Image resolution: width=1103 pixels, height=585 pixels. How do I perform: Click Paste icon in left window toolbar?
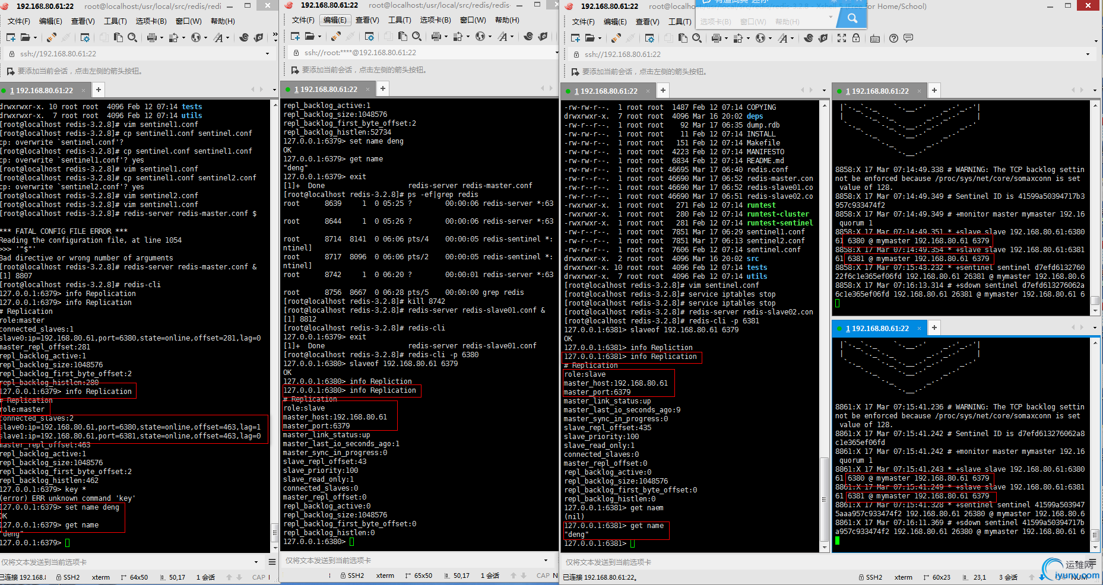point(118,37)
